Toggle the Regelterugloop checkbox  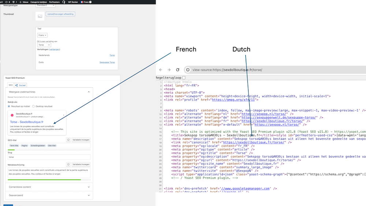[184, 78]
